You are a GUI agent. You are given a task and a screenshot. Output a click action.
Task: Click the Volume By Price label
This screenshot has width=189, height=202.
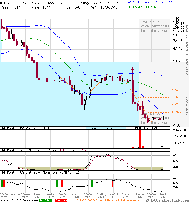coord(100,128)
